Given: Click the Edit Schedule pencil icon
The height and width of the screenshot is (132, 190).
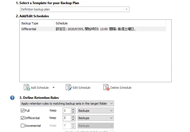Looking at the screenshot, I should [x=69, y=87].
